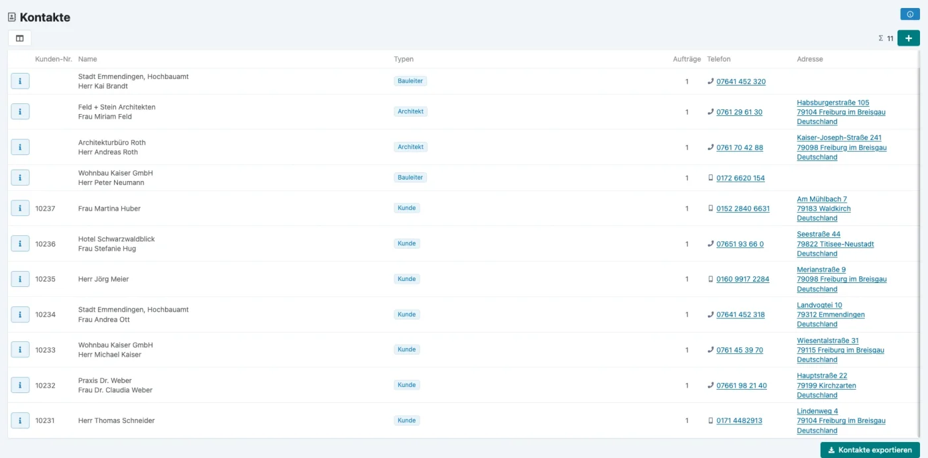Click the column layout icon
Viewport: 928px width, 458px height.
(20, 38)
